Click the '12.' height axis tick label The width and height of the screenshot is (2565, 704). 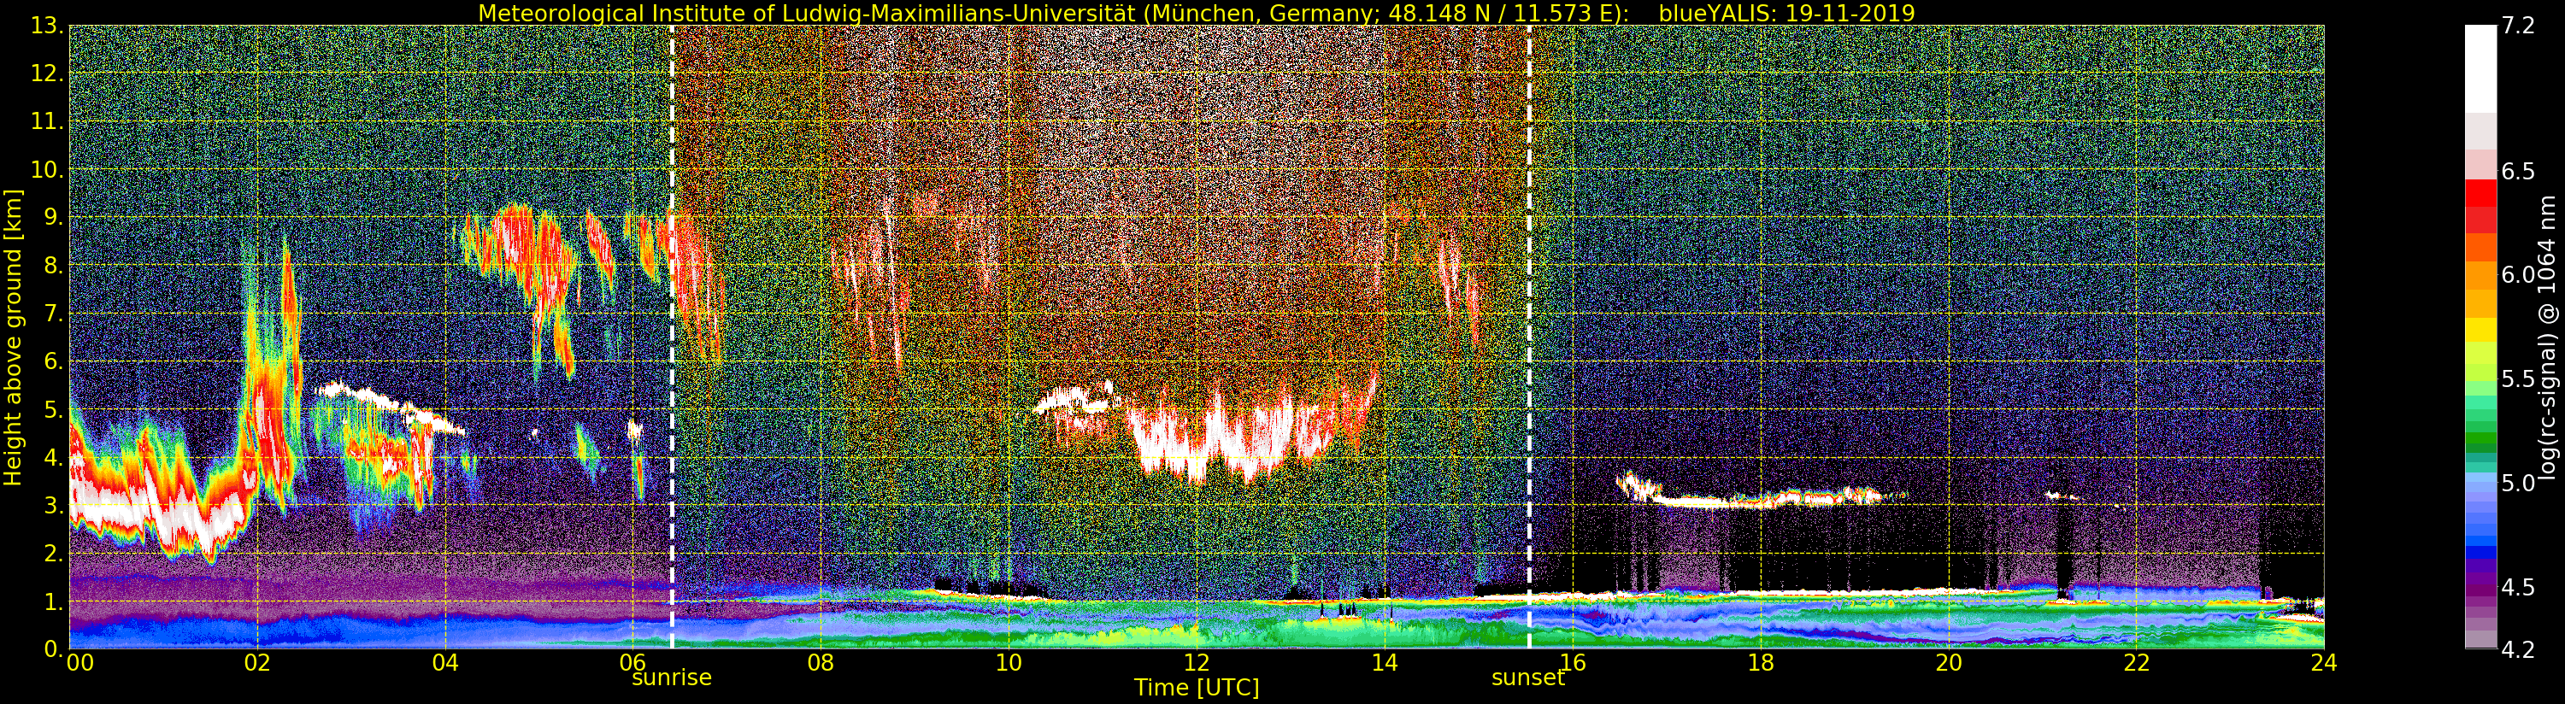pos(48,74)
